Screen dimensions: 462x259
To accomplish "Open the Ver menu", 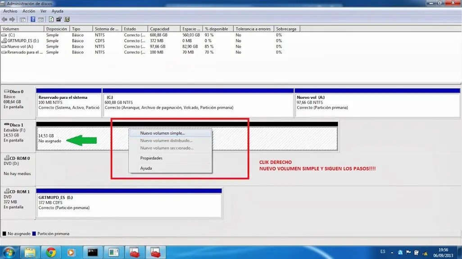I will point(43,11).
